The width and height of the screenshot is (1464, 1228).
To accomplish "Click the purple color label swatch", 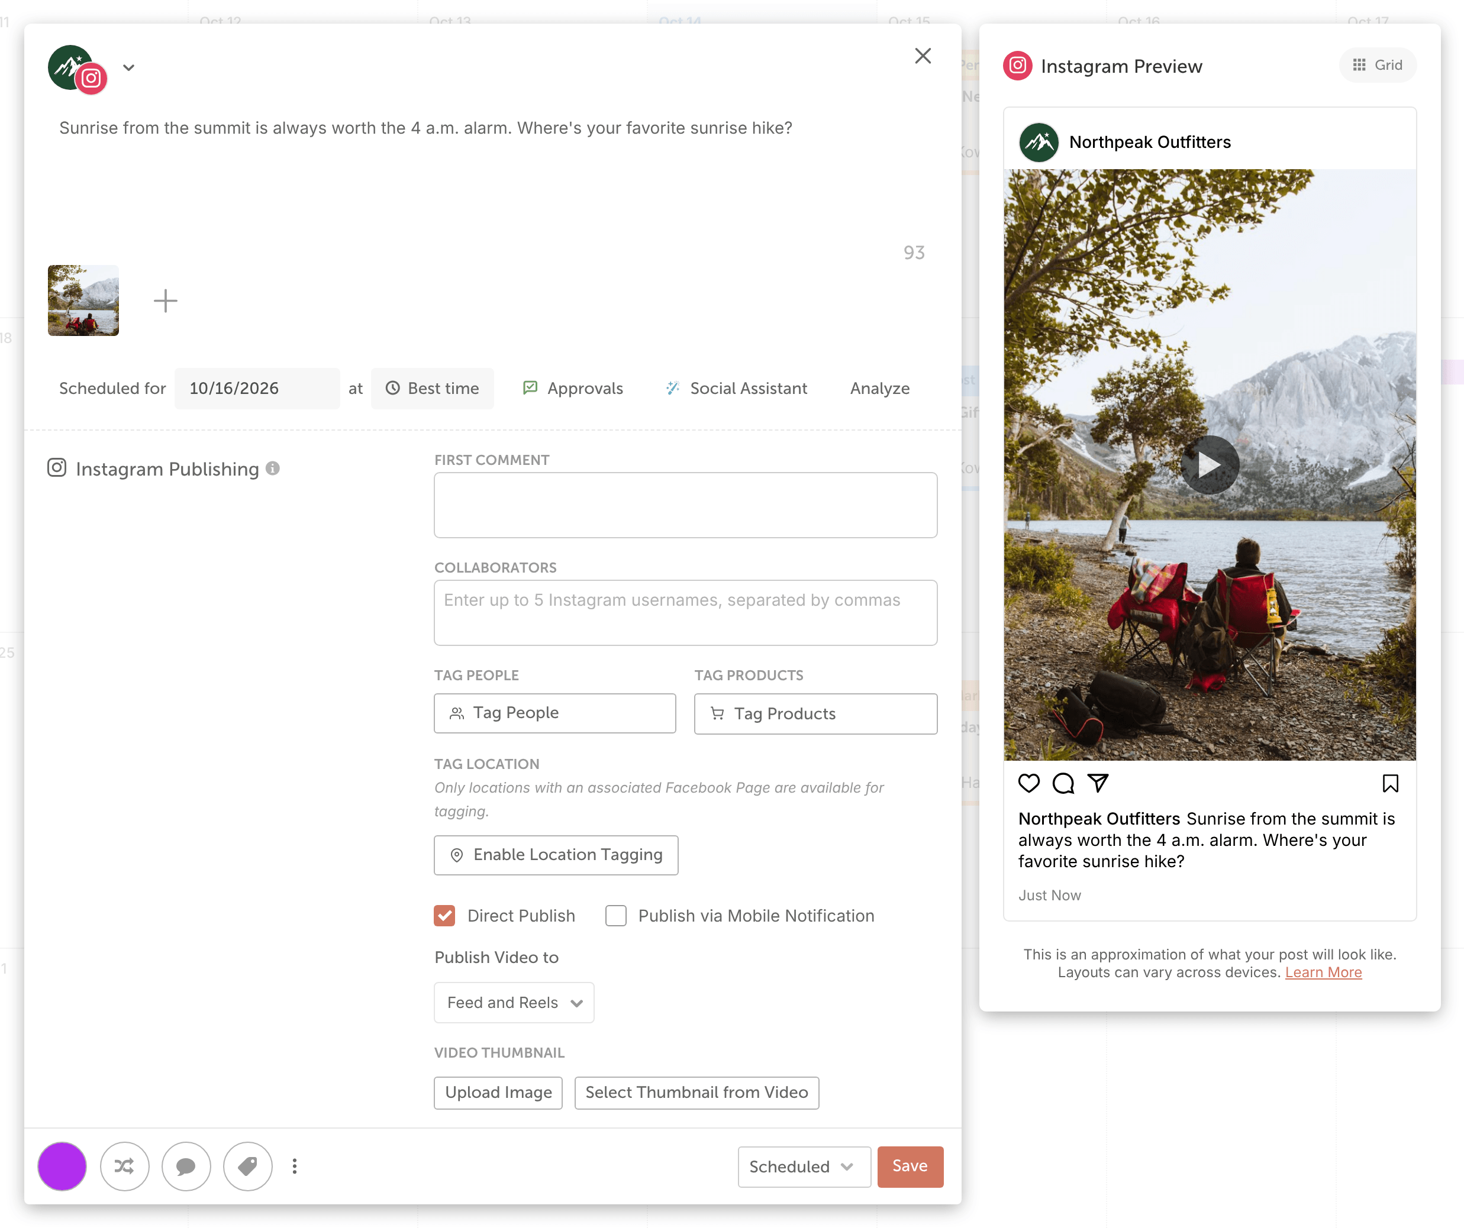I will 62,1166.
